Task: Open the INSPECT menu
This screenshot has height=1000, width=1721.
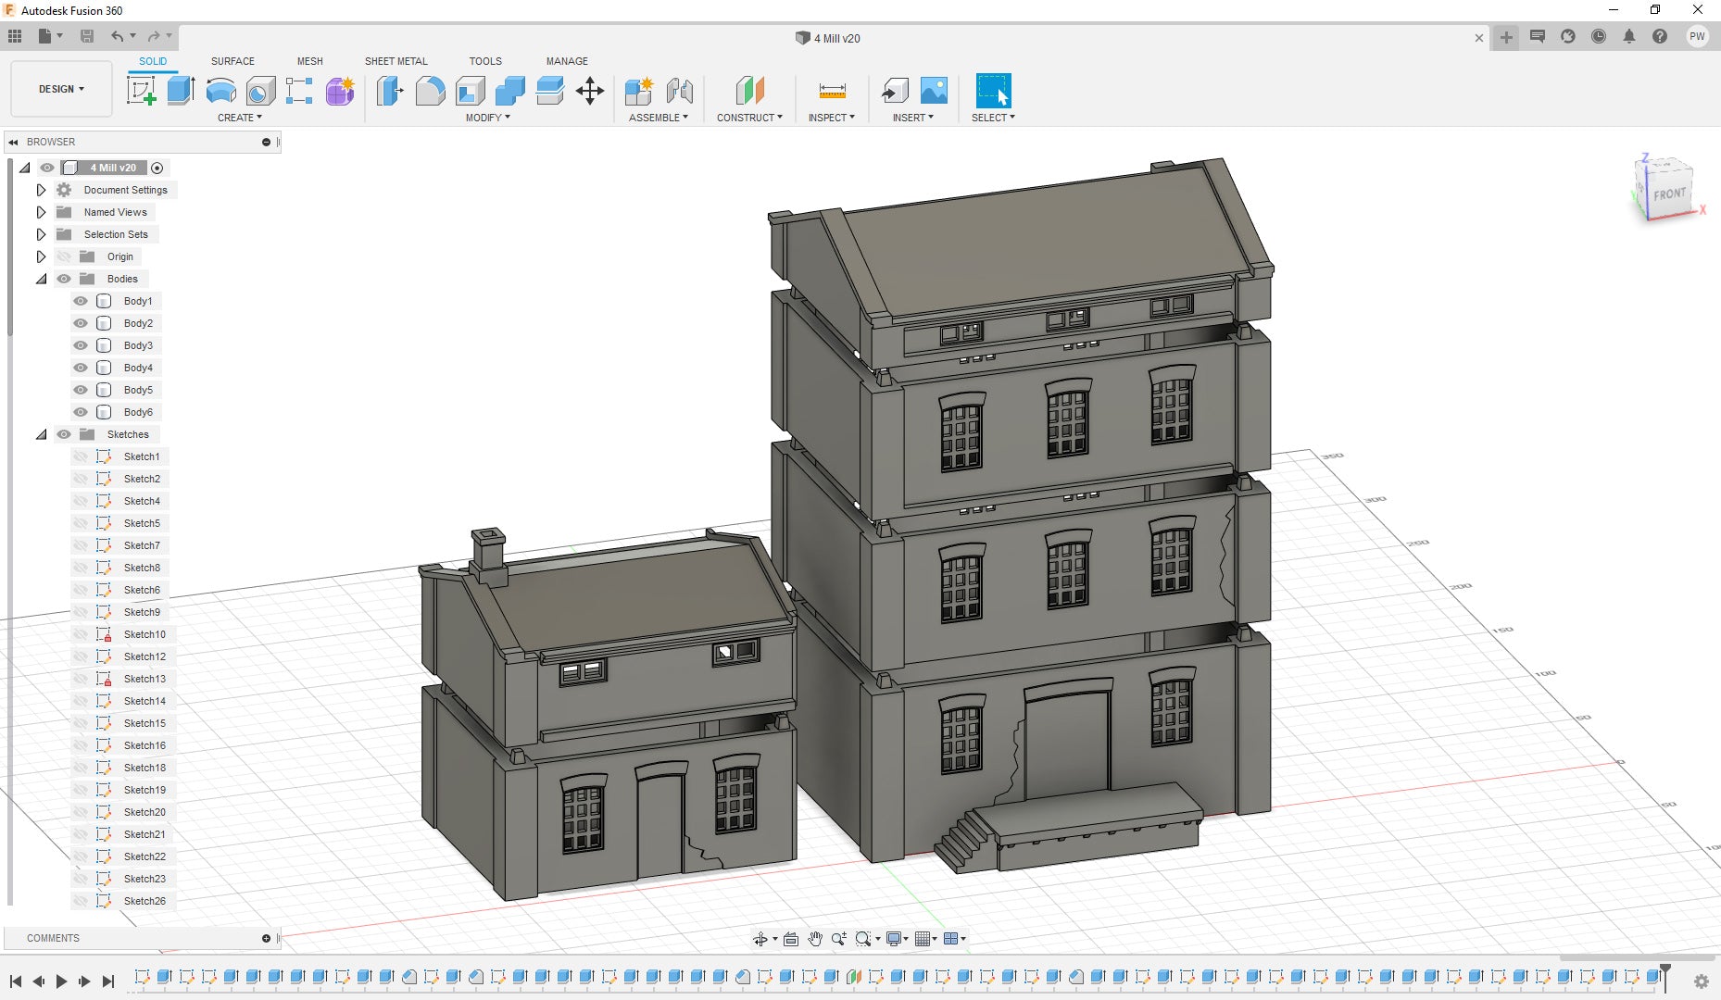Action: [x=832, y=118]
